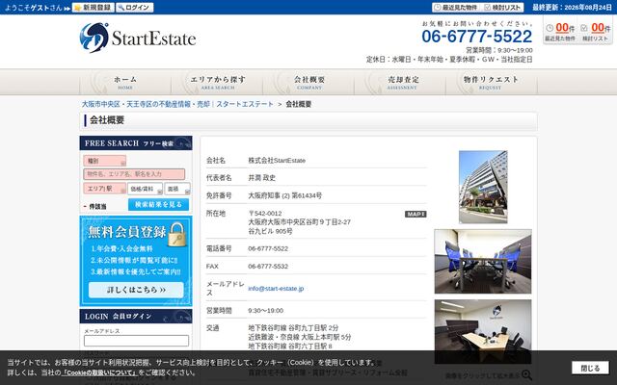Click 最終更新 date text in top bar
The width and height of the screenshot is (617, 385).
pos(572,8)
